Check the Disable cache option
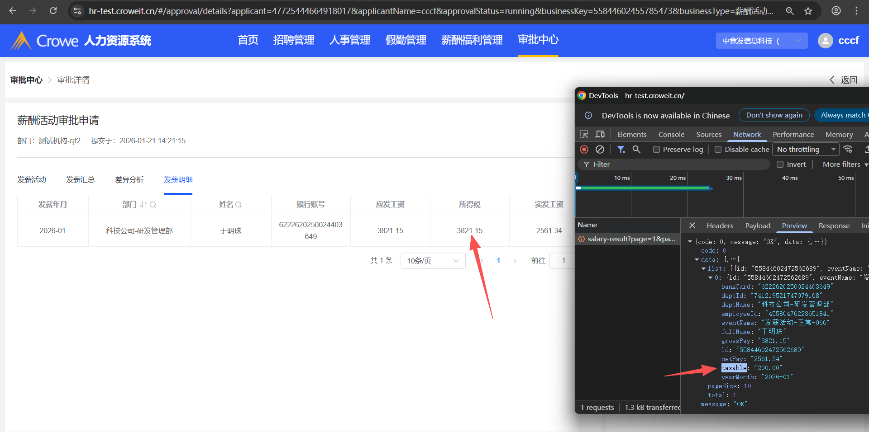The width and height of the screenshot is (869, 432). (718, 150)
